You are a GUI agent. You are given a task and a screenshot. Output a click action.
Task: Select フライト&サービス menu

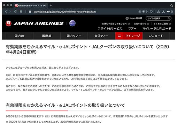pos(110,28)
